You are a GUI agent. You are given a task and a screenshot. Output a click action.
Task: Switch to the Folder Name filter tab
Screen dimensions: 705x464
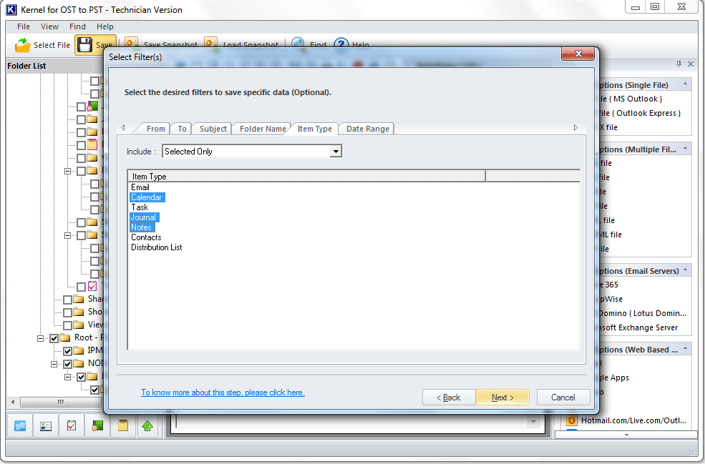263,129
